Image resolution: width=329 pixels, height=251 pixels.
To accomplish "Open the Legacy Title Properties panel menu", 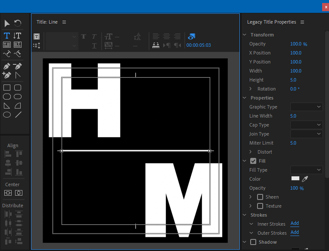I will point(302,22).
